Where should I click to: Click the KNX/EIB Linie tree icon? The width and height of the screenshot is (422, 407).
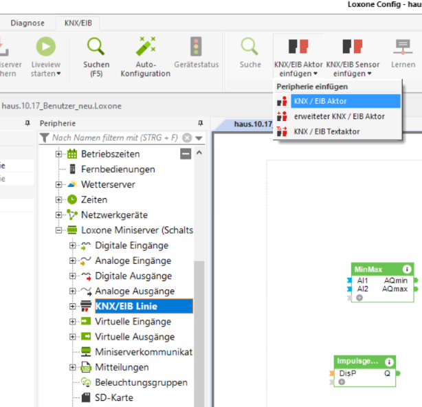[86, 307]
